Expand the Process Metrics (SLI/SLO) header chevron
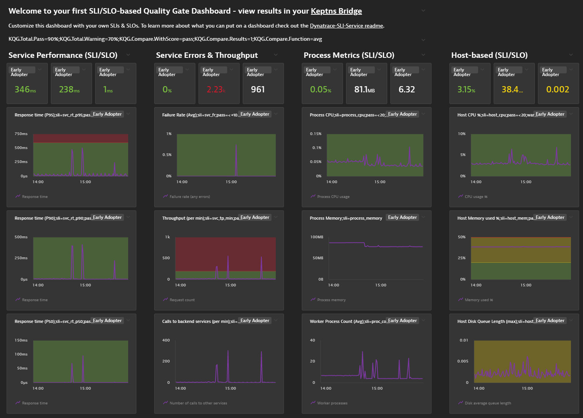 click(423, 55)
